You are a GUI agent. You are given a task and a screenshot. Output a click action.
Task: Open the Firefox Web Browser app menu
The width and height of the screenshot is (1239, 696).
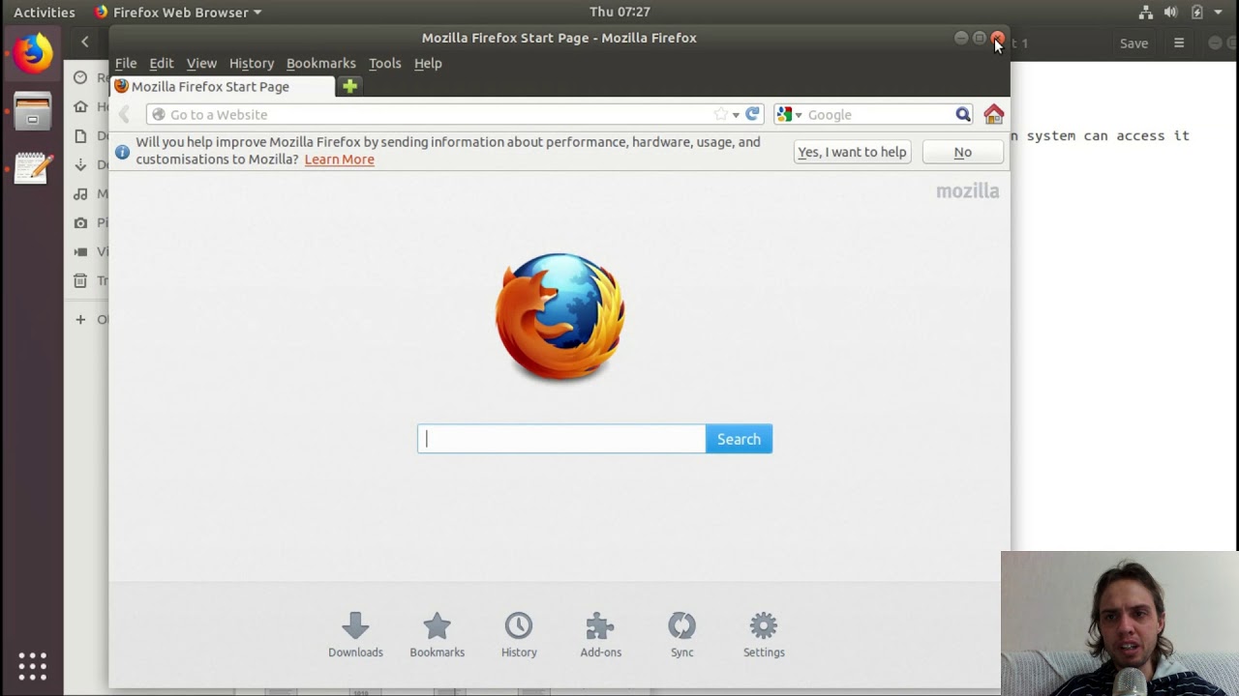point(177,13)
